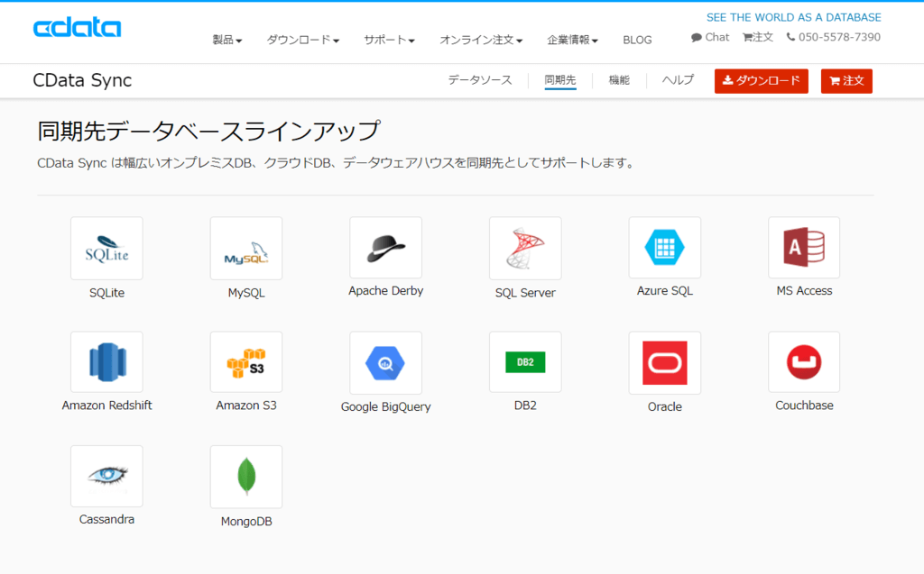Click the red 注文 button
The width and height of the screenshot is (924, 574).
click(x=846, y=81)
